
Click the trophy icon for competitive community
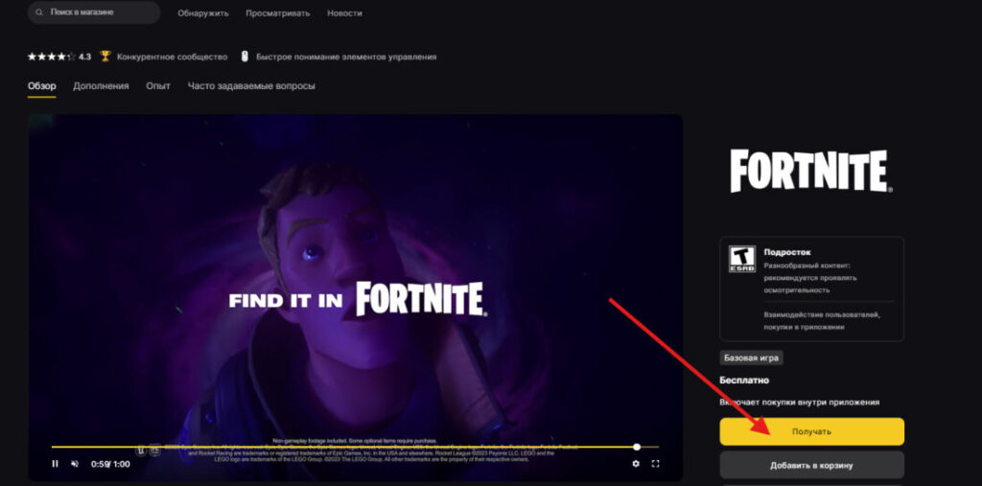point(105,57)
